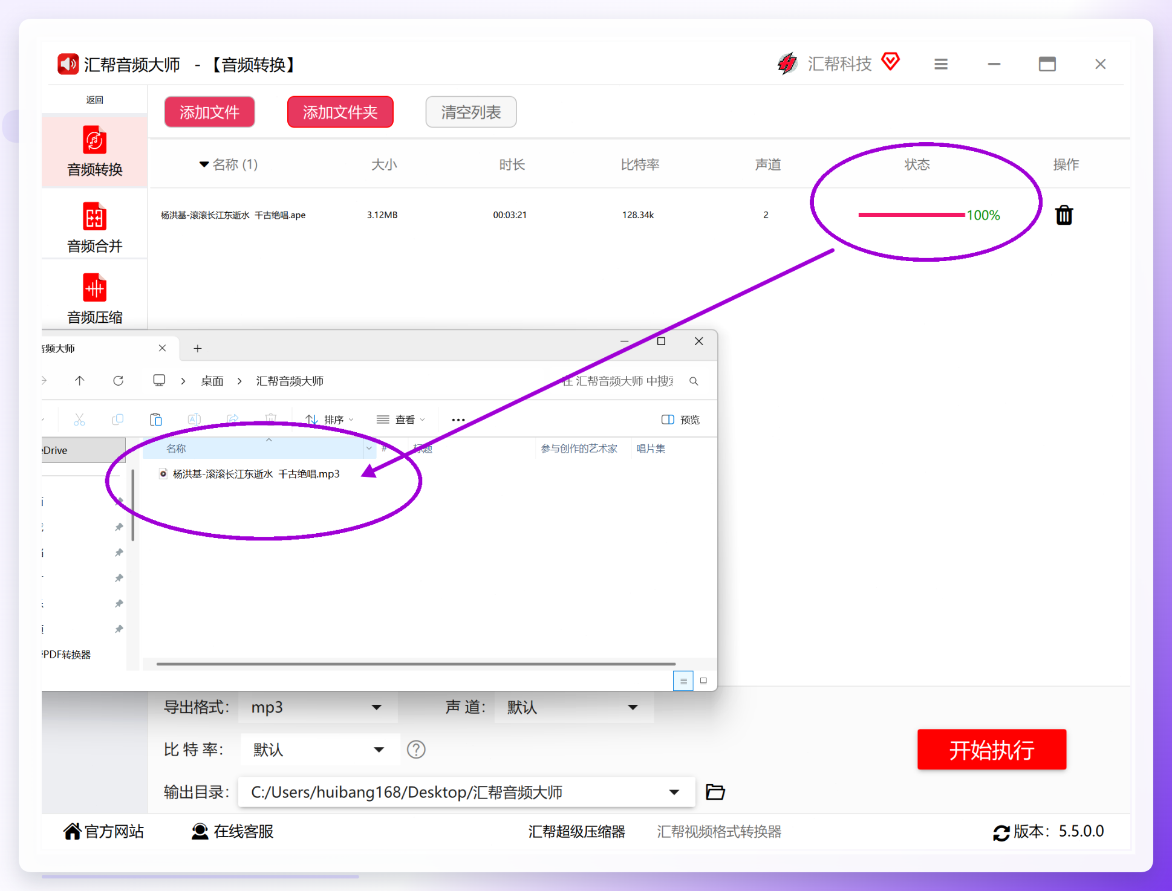Click 汇帮音频大师 in the Explorer breadcrumb

290,381
